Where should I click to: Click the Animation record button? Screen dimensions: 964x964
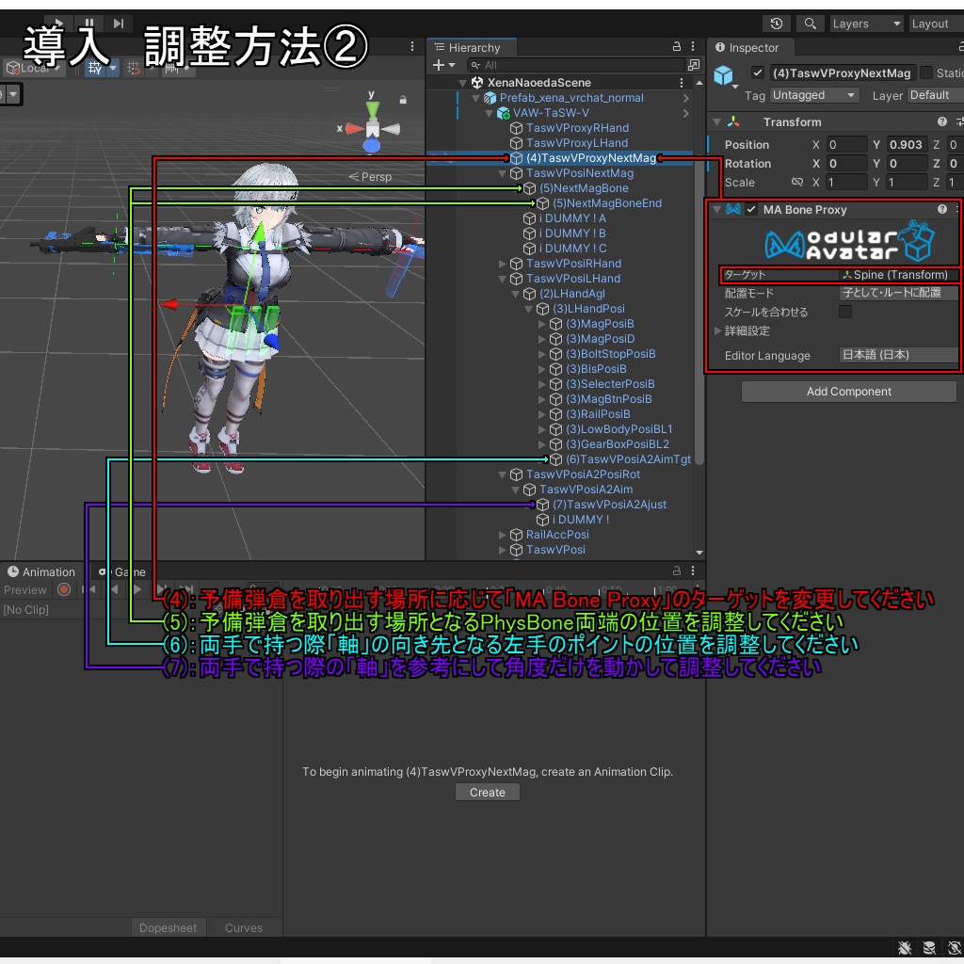(x=63, y=590)
